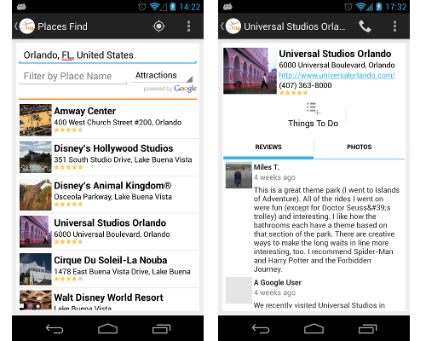Click the Filter by Place Name field
Viewport: 426px width, 341px height.
tap(73, 76)
